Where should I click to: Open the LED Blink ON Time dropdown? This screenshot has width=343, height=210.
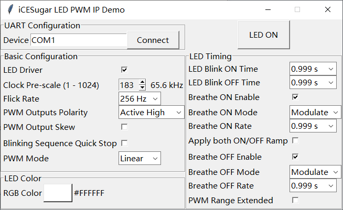click(x=313, y=69)
